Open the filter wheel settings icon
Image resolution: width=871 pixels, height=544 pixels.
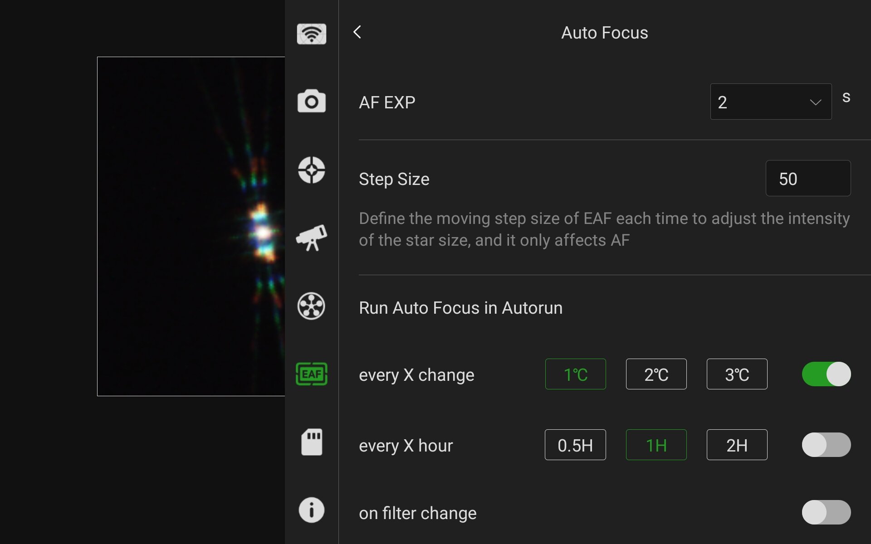coord(311,306)
